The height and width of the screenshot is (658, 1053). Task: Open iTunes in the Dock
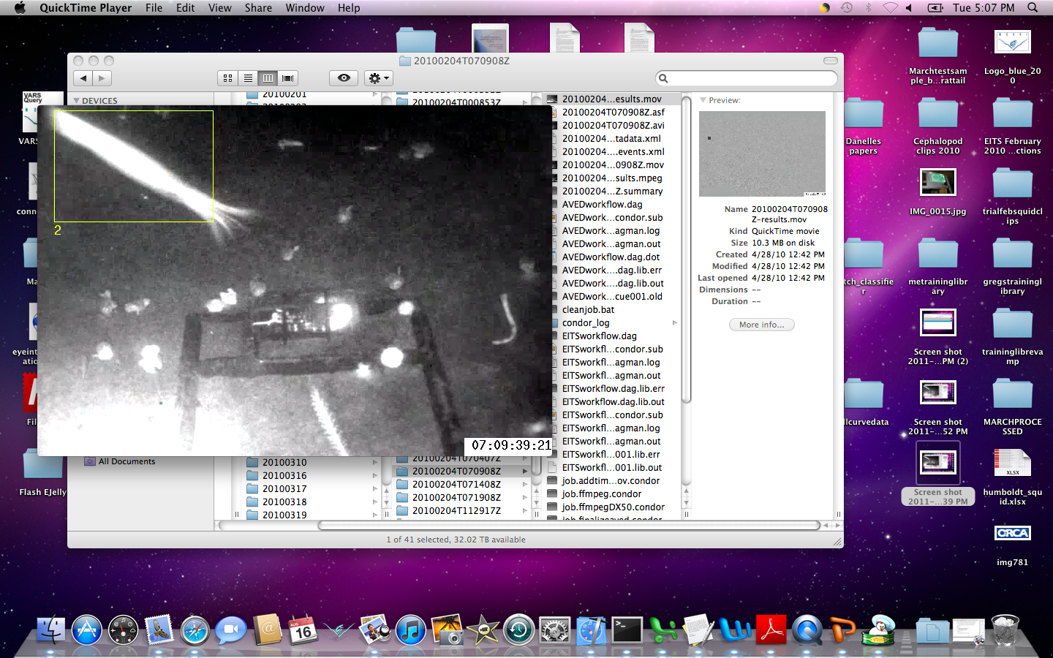click(x=411, y=629)
